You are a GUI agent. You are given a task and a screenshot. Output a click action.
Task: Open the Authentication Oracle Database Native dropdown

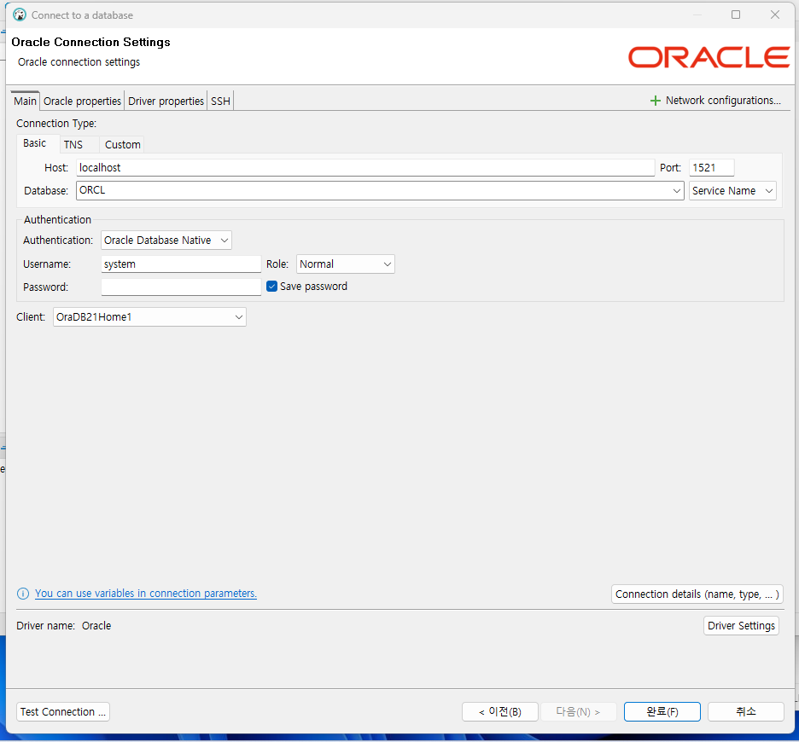(166, 241)
